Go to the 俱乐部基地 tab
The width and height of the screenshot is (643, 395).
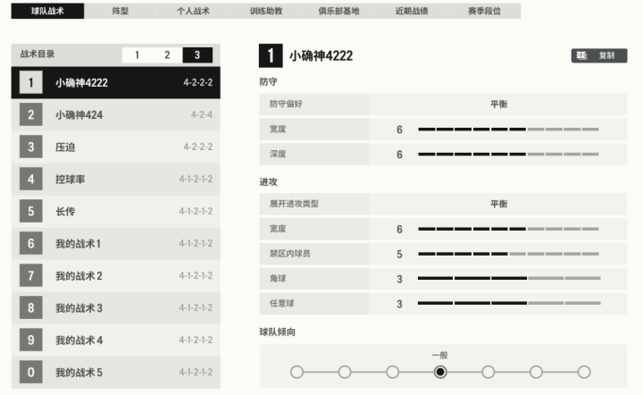tap(338, 11)
